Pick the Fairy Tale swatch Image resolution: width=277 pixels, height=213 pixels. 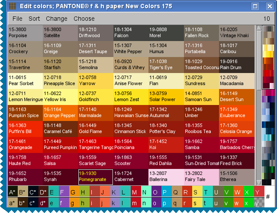point(201,177)
